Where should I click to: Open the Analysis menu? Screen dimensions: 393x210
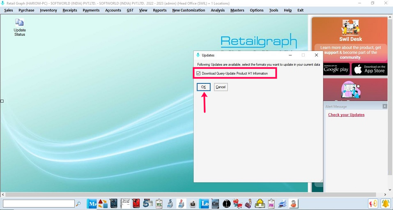click(x=218, y=10)
